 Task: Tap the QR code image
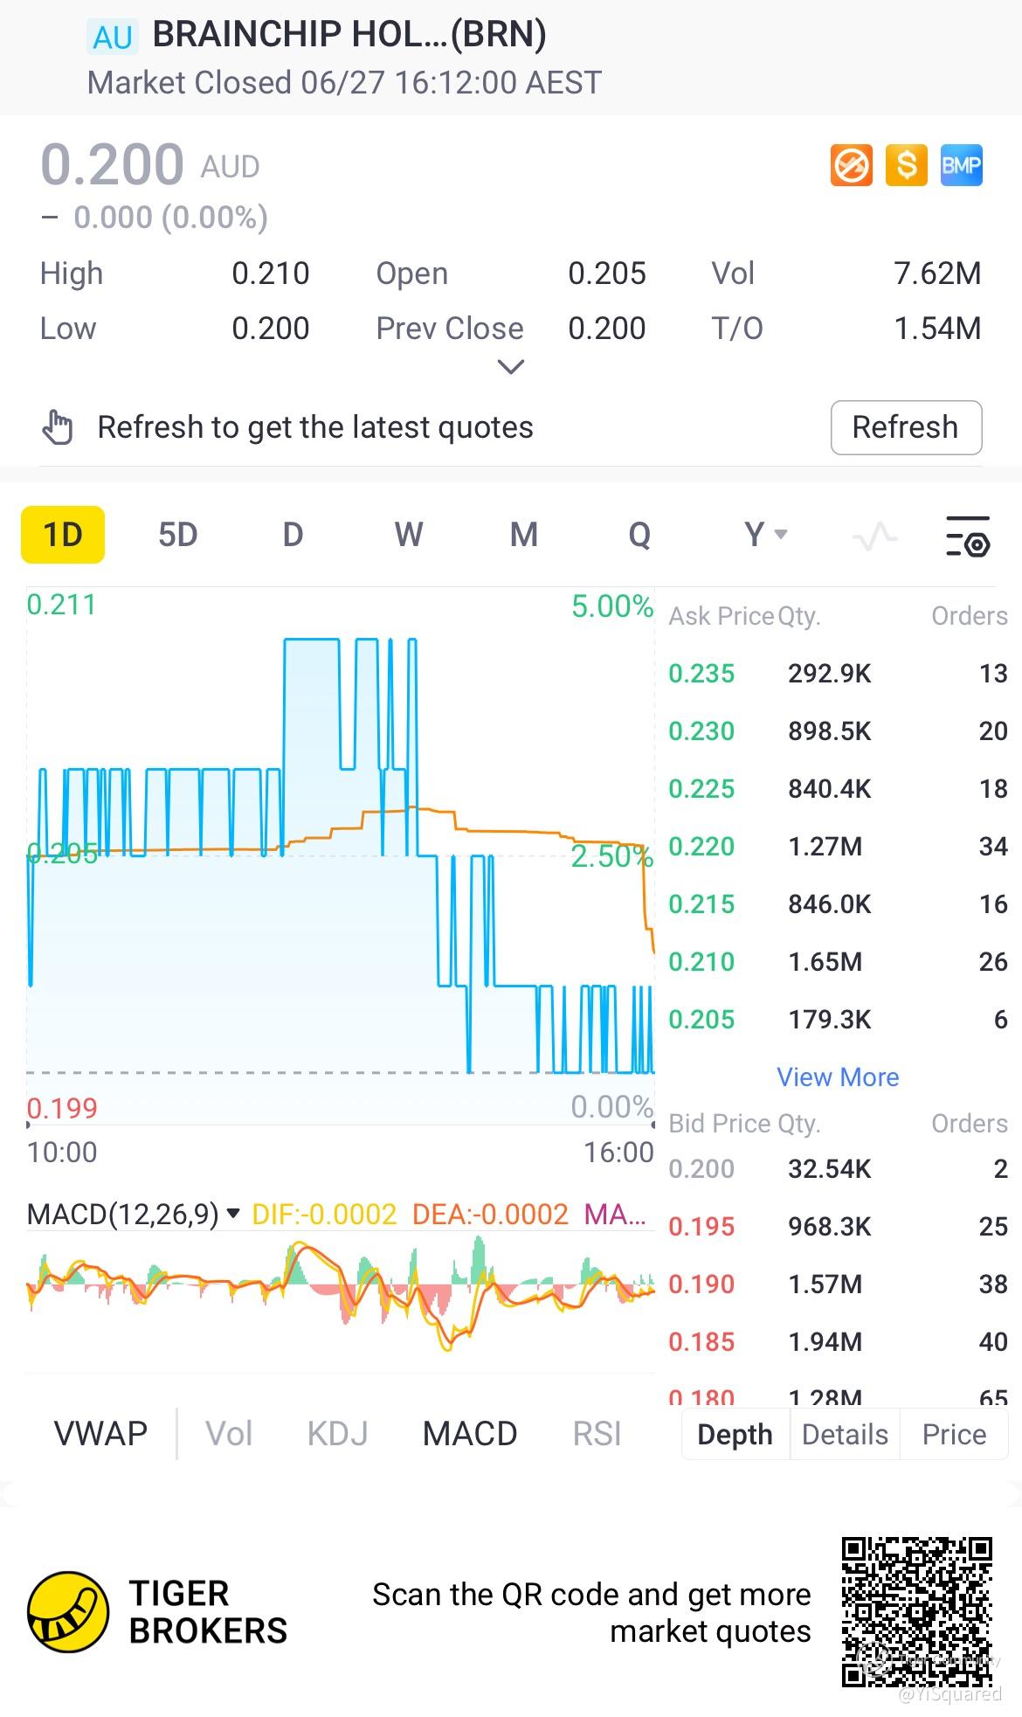pyautogui.click(x=917, y=1612)
